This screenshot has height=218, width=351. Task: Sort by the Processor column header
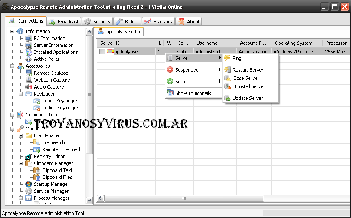(337, 43)
